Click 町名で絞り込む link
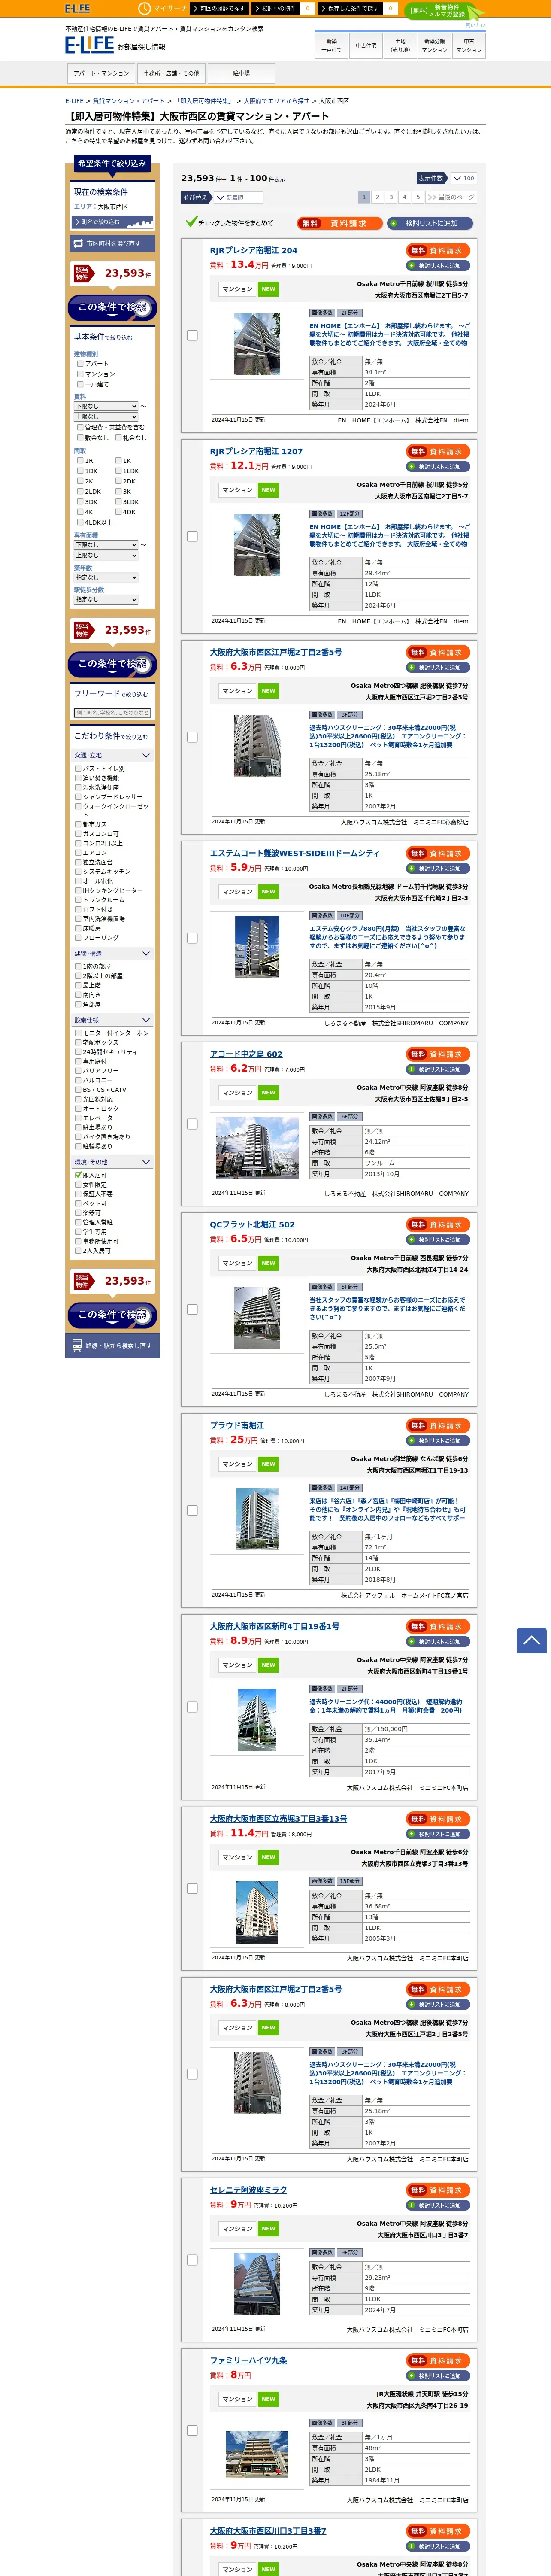 tap(113, 222)
